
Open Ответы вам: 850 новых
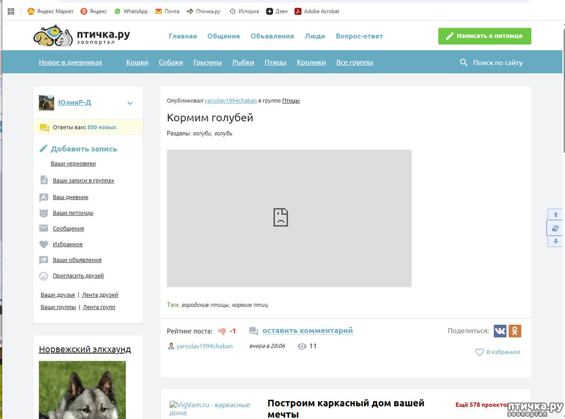tap(88, 127)
